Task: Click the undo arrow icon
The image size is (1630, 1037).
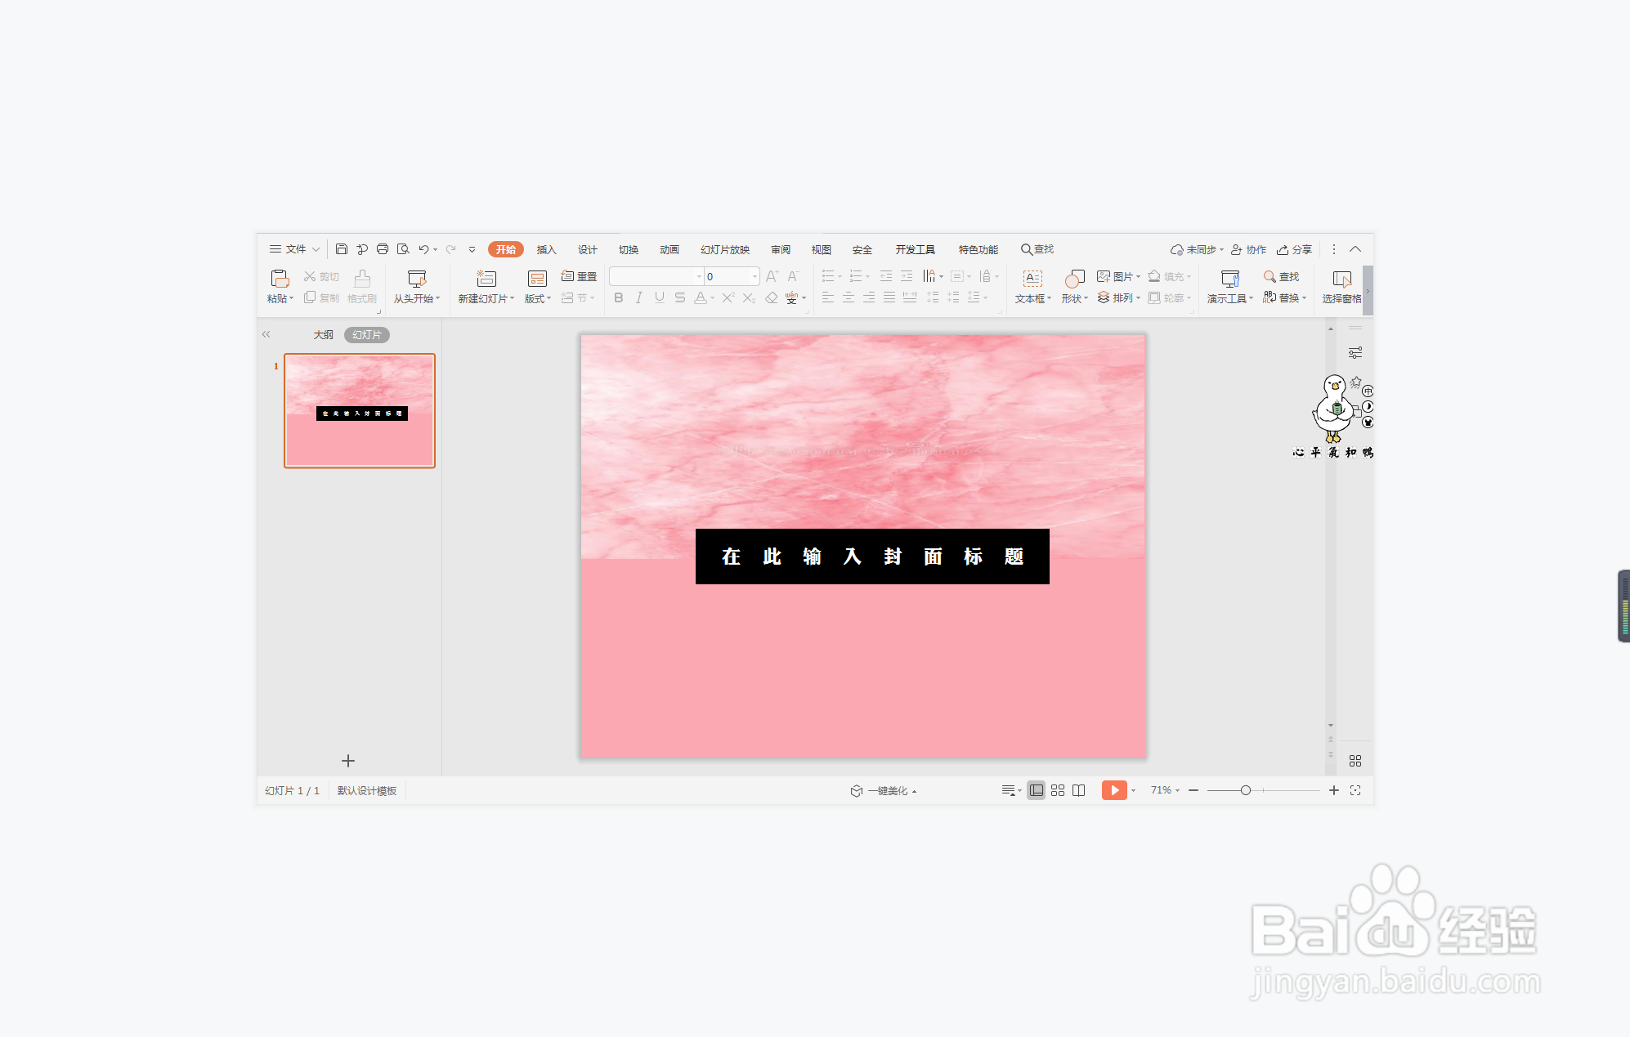Action: [x=423, y=249]
